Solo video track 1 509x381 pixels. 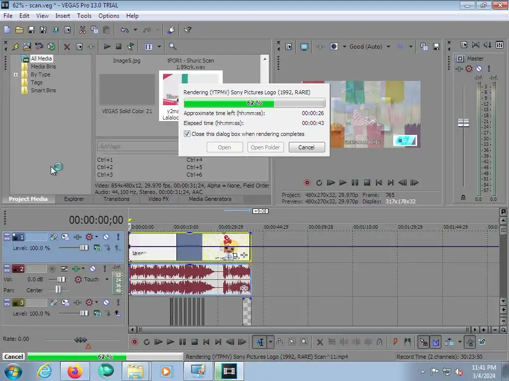(118, 237)
